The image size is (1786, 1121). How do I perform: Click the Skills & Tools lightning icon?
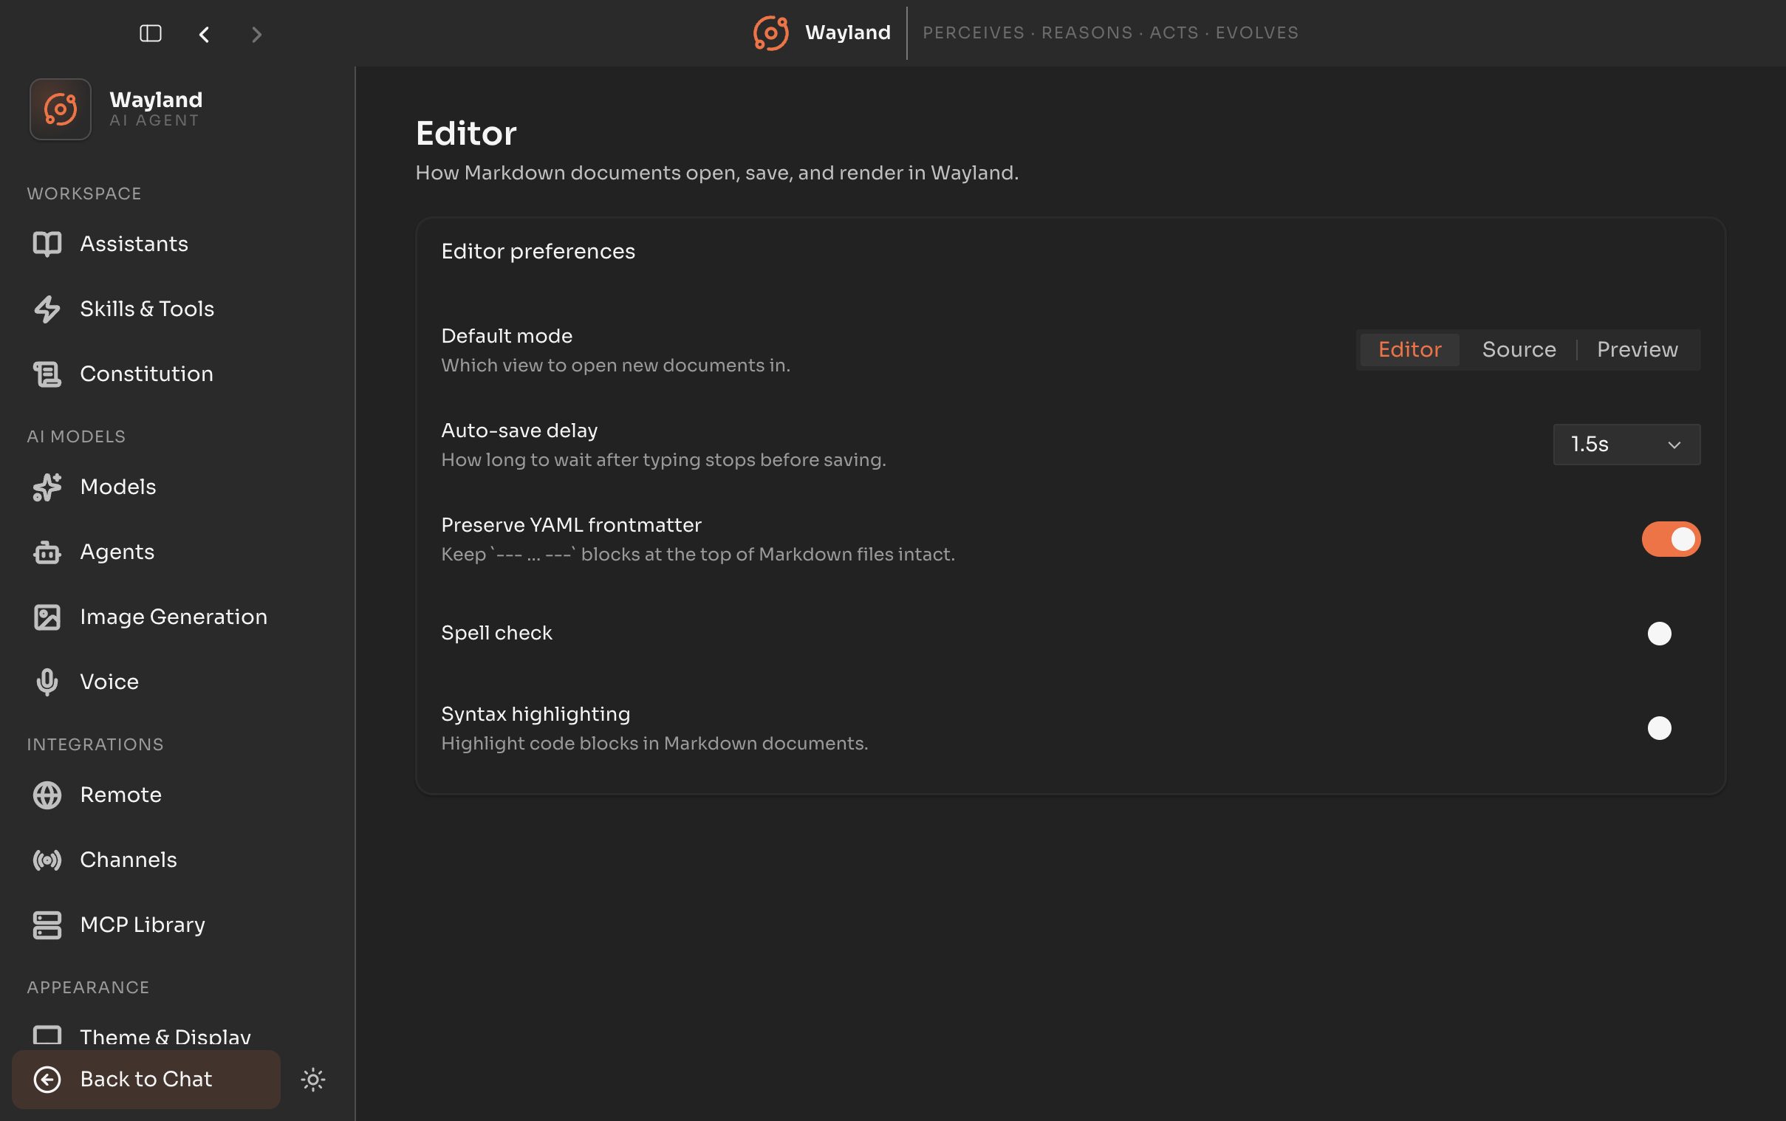coord(47,309)
